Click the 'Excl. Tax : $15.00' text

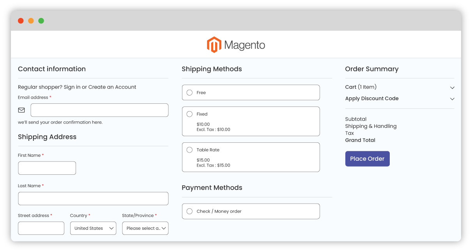(x=213, y=165)
